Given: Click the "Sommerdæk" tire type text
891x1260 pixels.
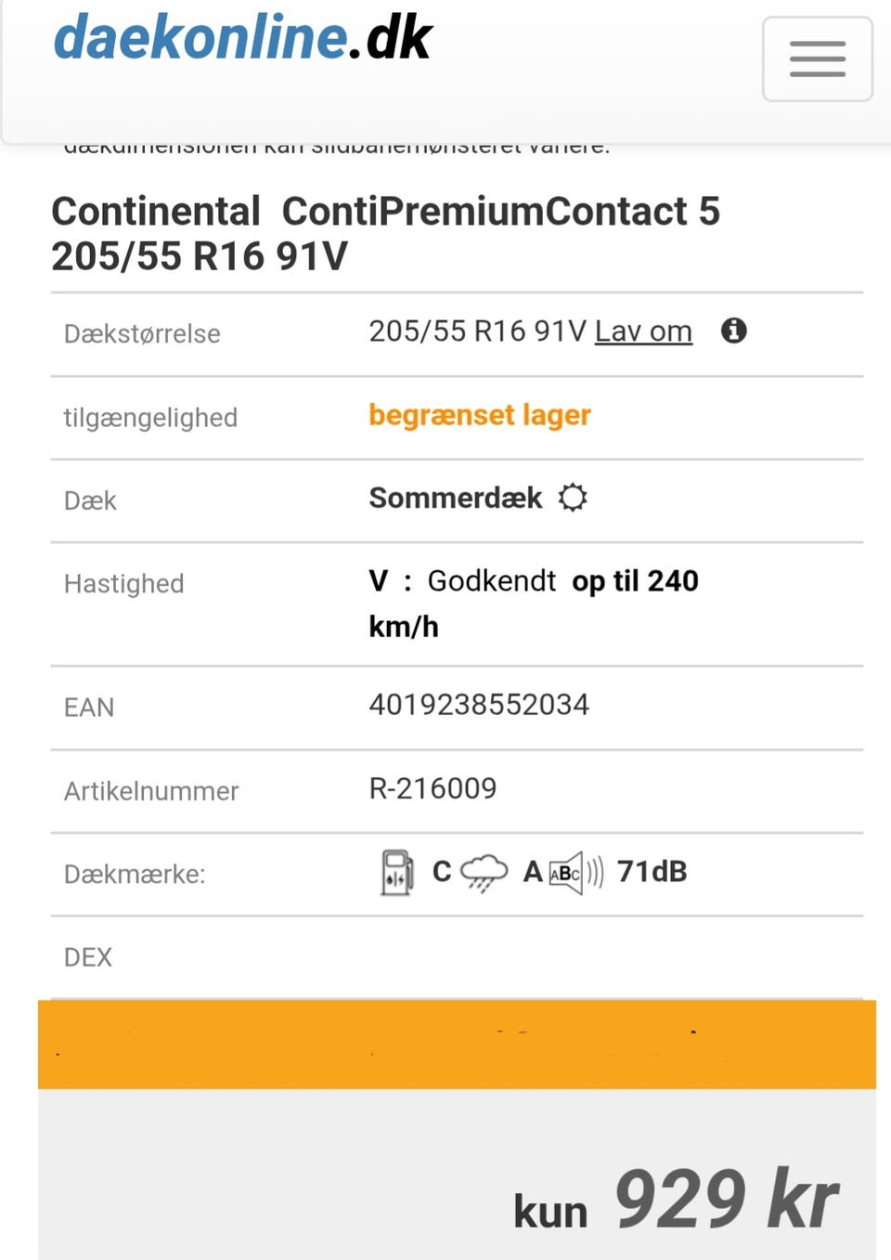Looking at the screenshot, I should [456, 498].
